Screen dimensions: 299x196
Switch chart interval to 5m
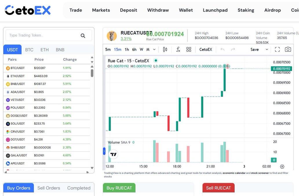pos(108,49)
